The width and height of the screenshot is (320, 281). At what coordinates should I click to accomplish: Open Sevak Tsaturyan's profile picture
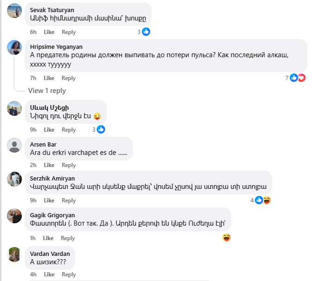tap(14, 11)
